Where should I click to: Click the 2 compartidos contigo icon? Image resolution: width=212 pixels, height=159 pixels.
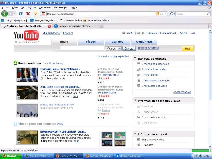(139, 69)
